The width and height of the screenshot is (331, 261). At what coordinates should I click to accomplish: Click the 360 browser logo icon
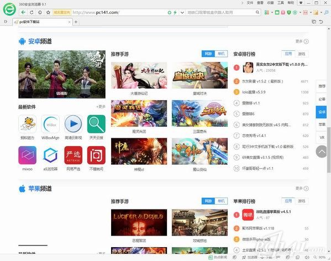click(9, 9)
